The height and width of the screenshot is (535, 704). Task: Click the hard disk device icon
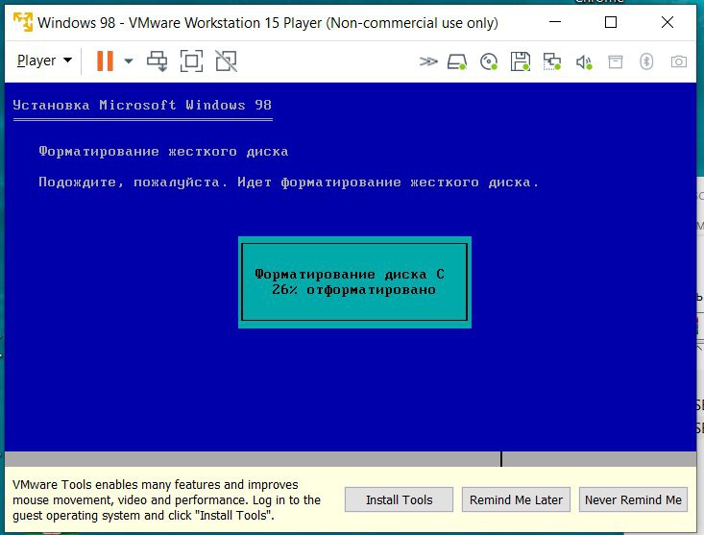[457, 61]
